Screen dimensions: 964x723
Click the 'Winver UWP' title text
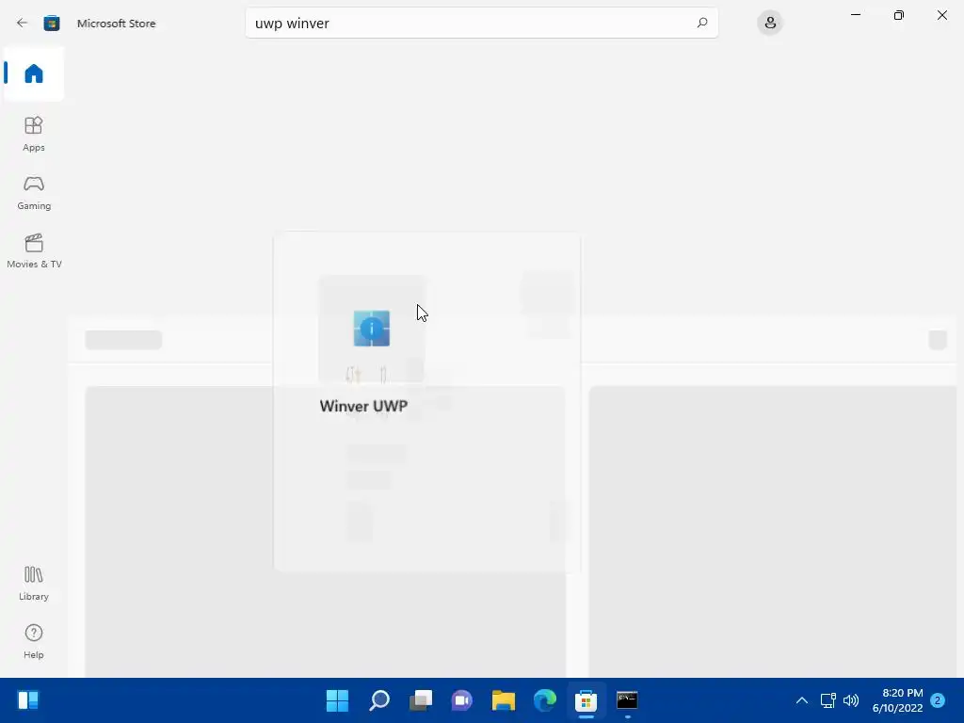pos(363,406)
